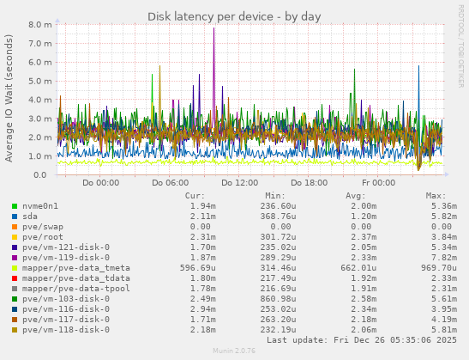Click the 'Last update' timestamp line
Image resolution: width=469 pixels, height=360 pixels.
click(362, 340)
